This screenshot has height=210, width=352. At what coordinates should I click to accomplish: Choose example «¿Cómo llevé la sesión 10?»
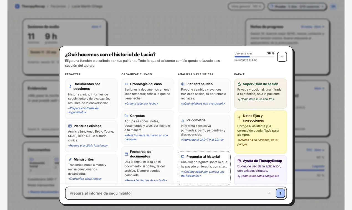256,99
